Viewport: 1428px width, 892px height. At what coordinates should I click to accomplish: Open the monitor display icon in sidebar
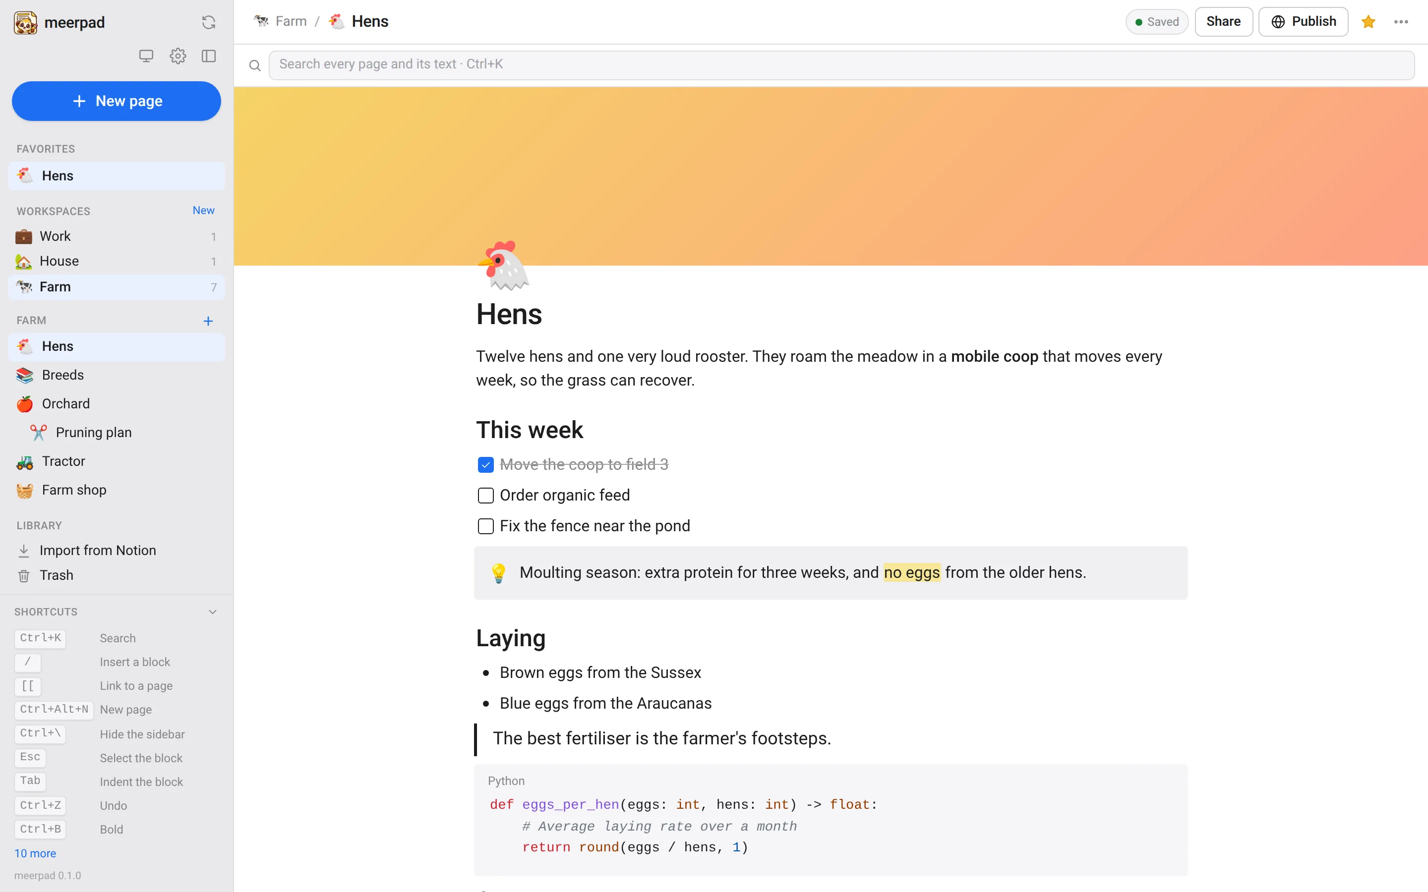click(146, 56)
